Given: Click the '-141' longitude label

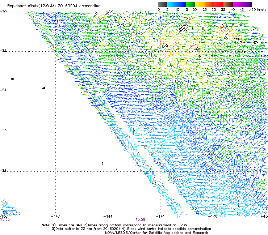Looking at the screenshot, I should pyautogui.click(x=160, y=216).
